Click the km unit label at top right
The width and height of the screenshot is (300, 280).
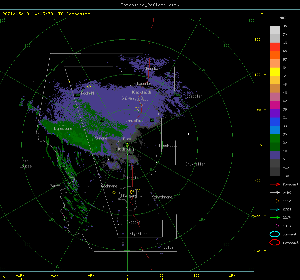(x=261, y=14)
